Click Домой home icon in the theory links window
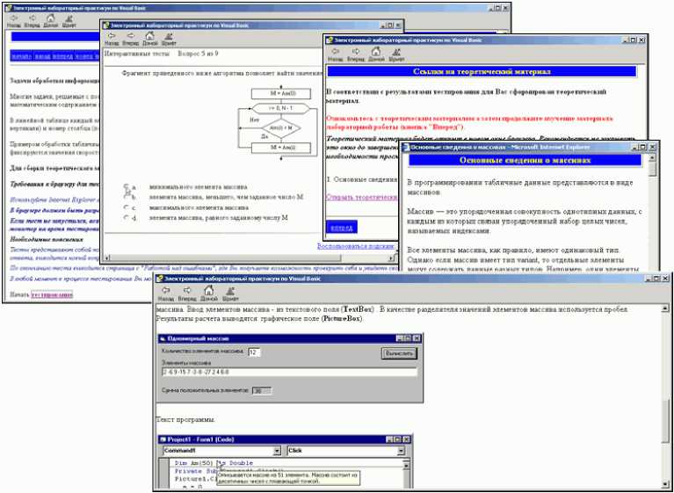The image size is (674, 493). pyautogui.click(x=376, y=52)
